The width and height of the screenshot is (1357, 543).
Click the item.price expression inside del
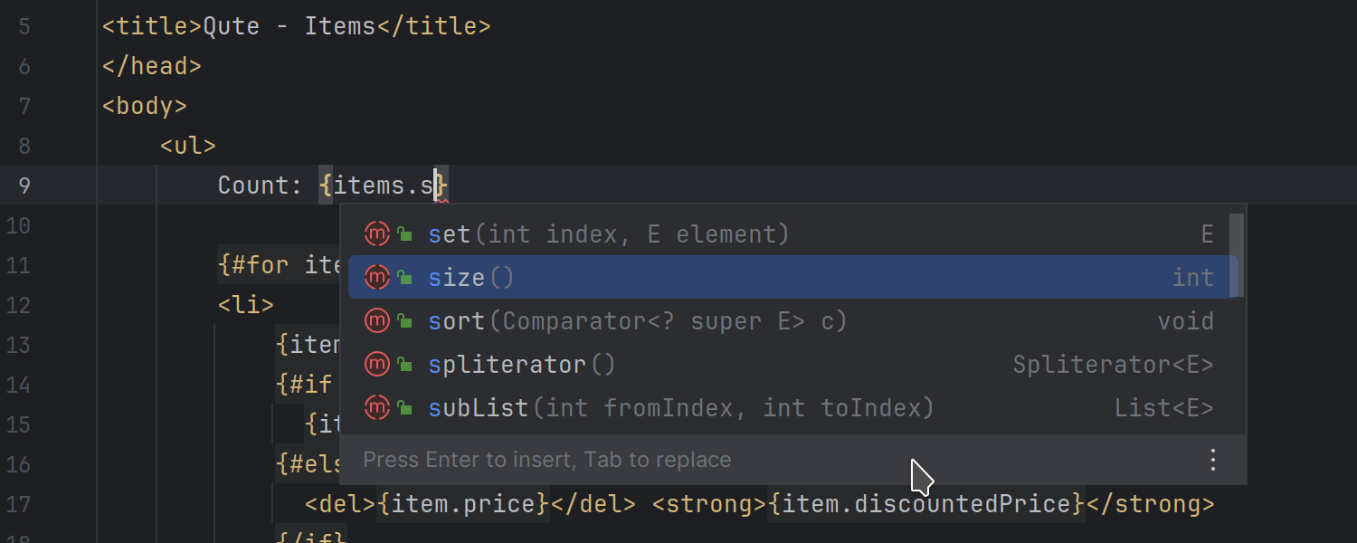click(462, 504)
